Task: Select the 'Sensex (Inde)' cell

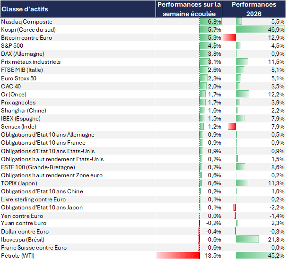Action: (x=18, y=126)
